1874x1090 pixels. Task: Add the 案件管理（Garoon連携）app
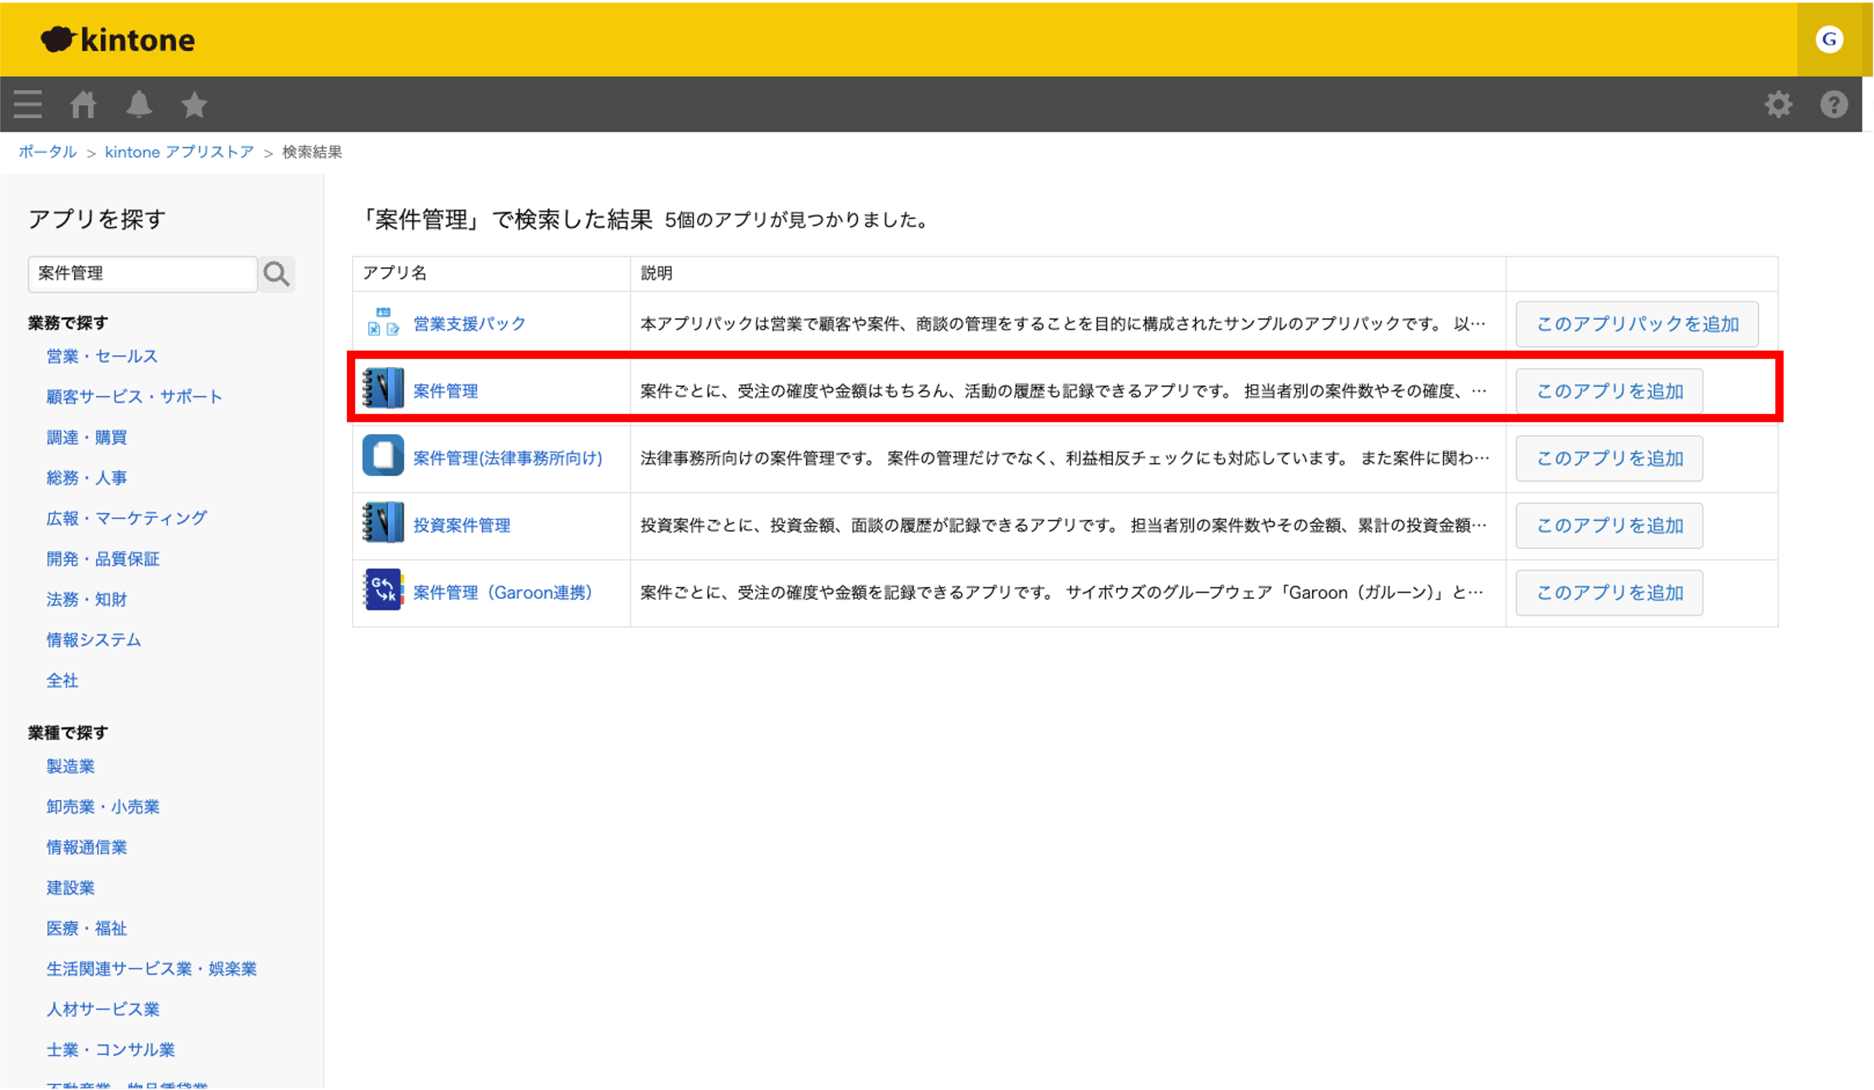tap(1609, 592)
